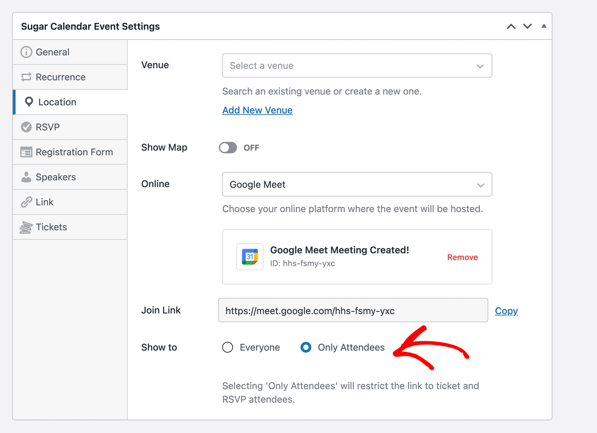The height and width of the screenshot is (433, 597).
Task: Click the Join Link URL field
Action: tap(353, 310)
